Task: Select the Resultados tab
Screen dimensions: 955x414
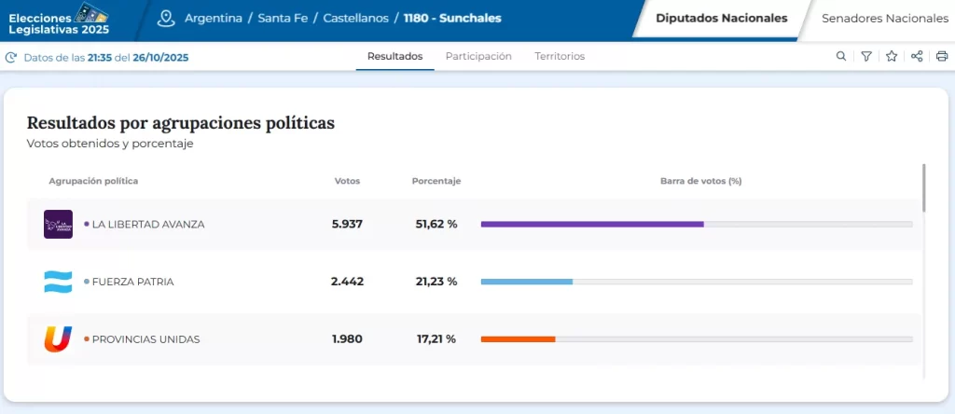Action: point(394,57)
